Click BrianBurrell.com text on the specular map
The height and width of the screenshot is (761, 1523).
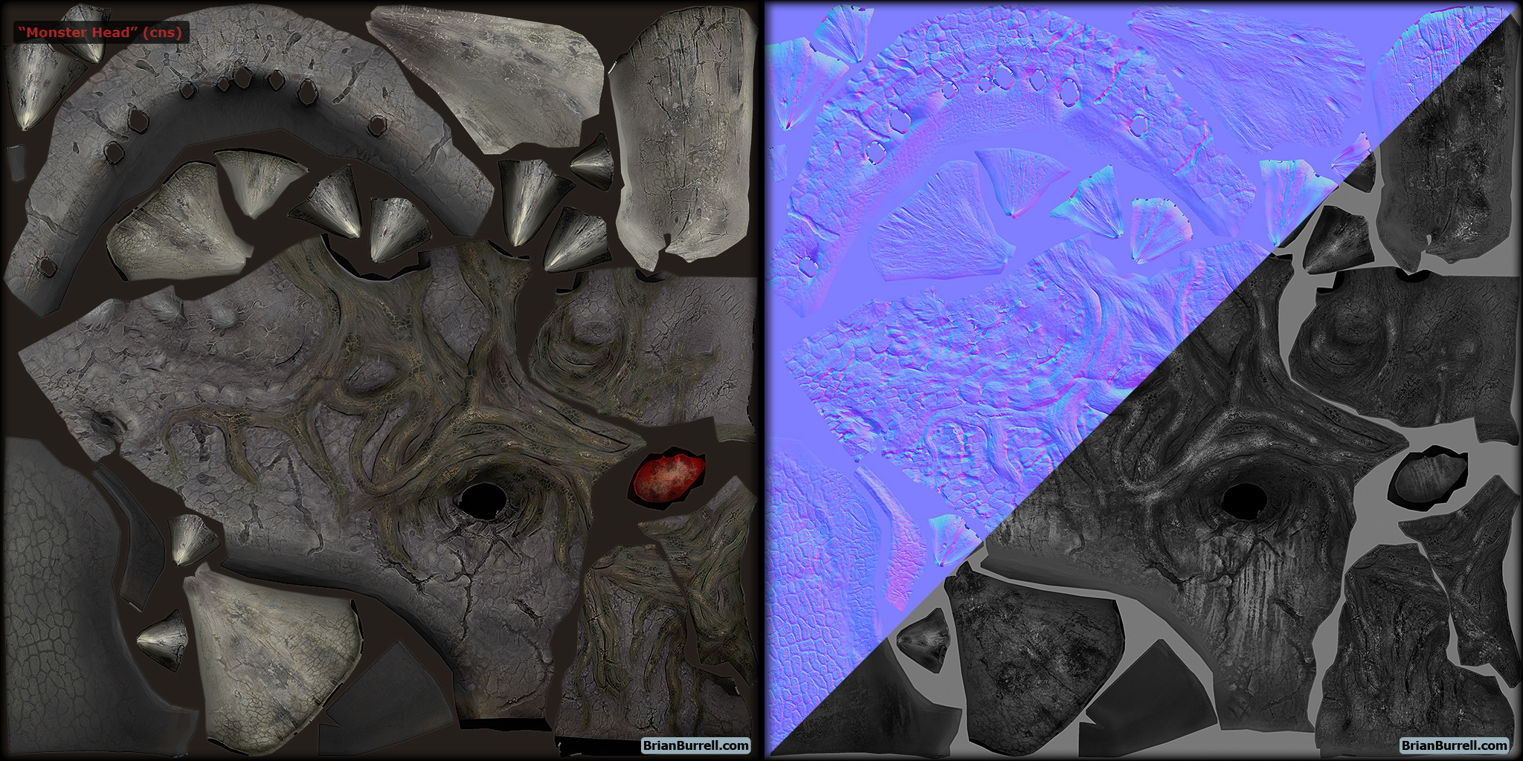tap(1455, 745)
